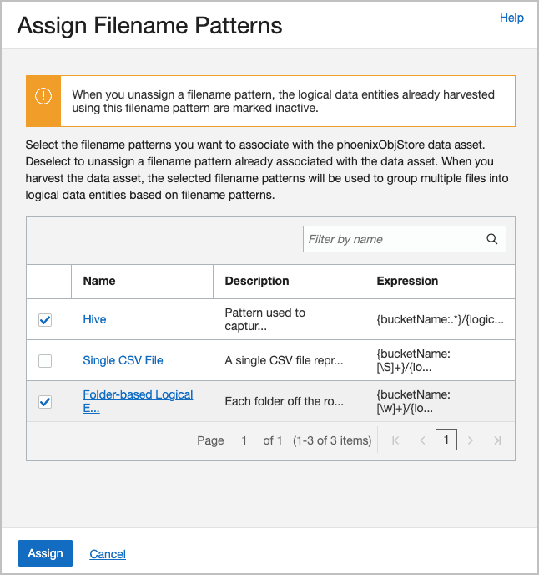Open the Single CSV File link
Image resolution: width=539 pixels, height=575 pixels.
point(123,361)
